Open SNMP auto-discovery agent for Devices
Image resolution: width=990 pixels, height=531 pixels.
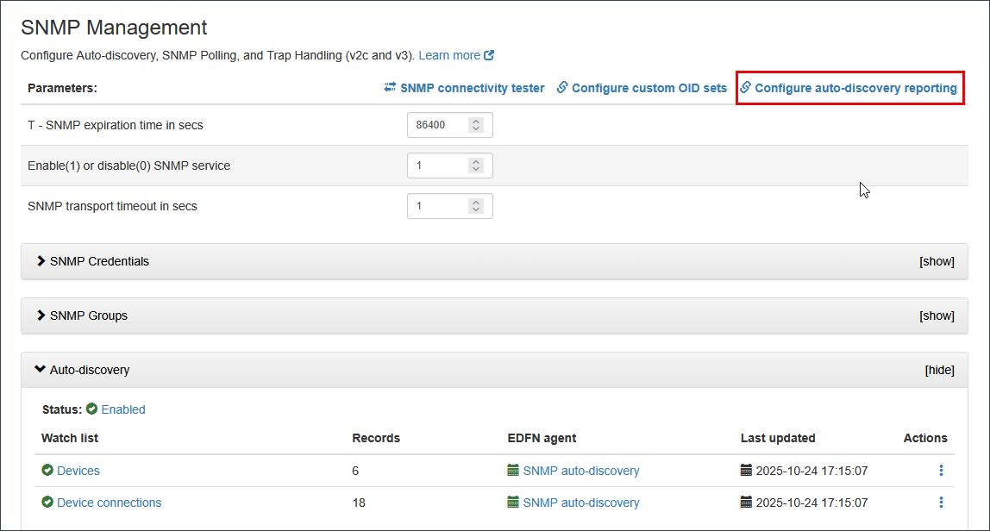pos(580,471)
